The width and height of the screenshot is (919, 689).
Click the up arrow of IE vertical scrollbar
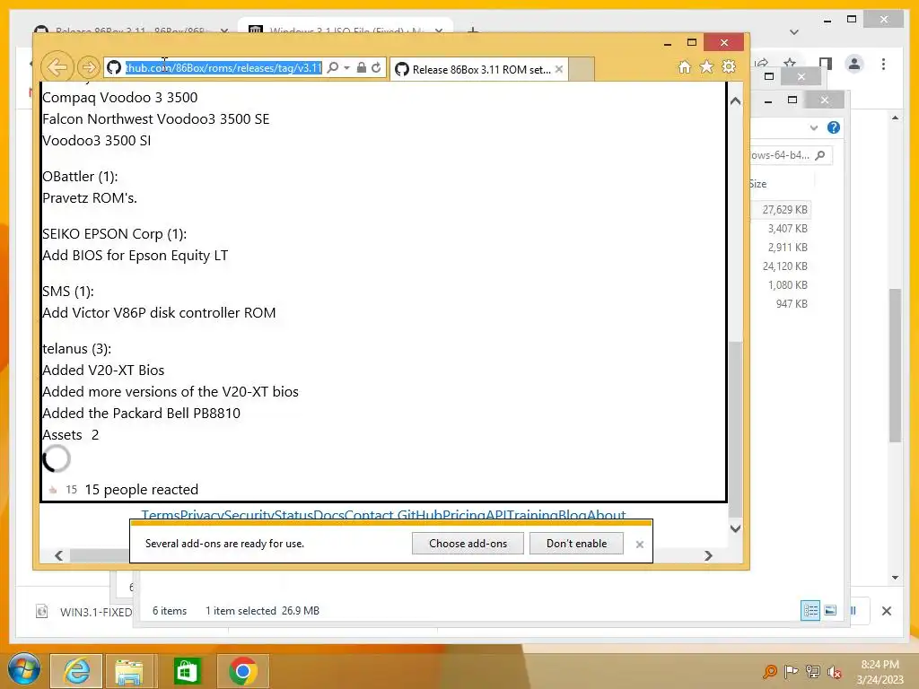click(736, 100)
